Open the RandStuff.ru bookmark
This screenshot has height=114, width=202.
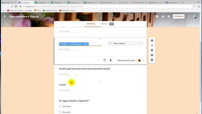pos(67,10)
